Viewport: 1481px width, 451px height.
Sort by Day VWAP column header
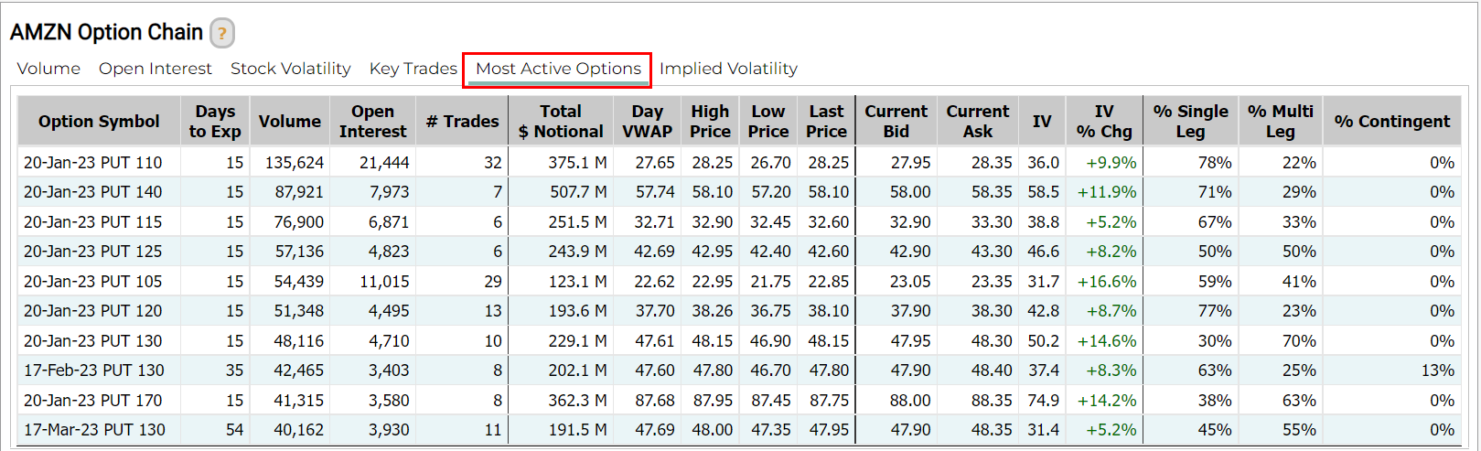(647, 121)
